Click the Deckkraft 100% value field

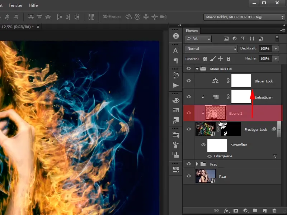point(265,49)
